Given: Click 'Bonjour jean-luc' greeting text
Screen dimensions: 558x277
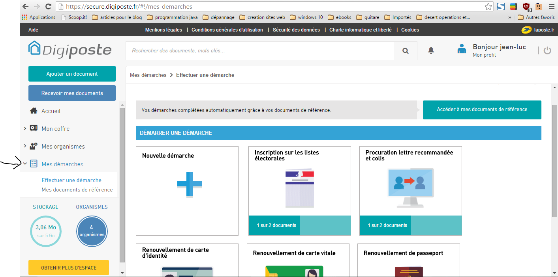Looking at the screenshot, I should click(x=499, y=47).
